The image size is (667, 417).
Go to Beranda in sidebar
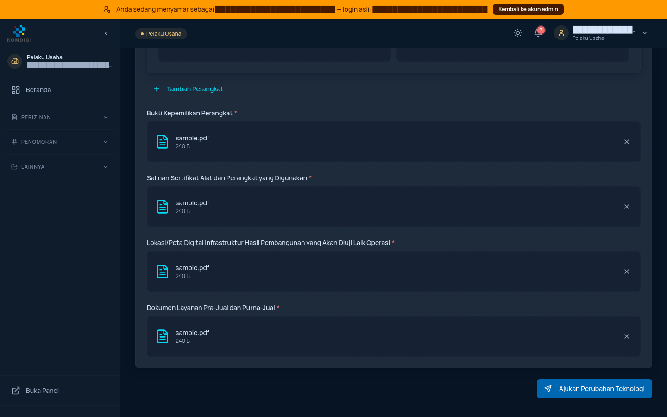[x=60, y=90]
